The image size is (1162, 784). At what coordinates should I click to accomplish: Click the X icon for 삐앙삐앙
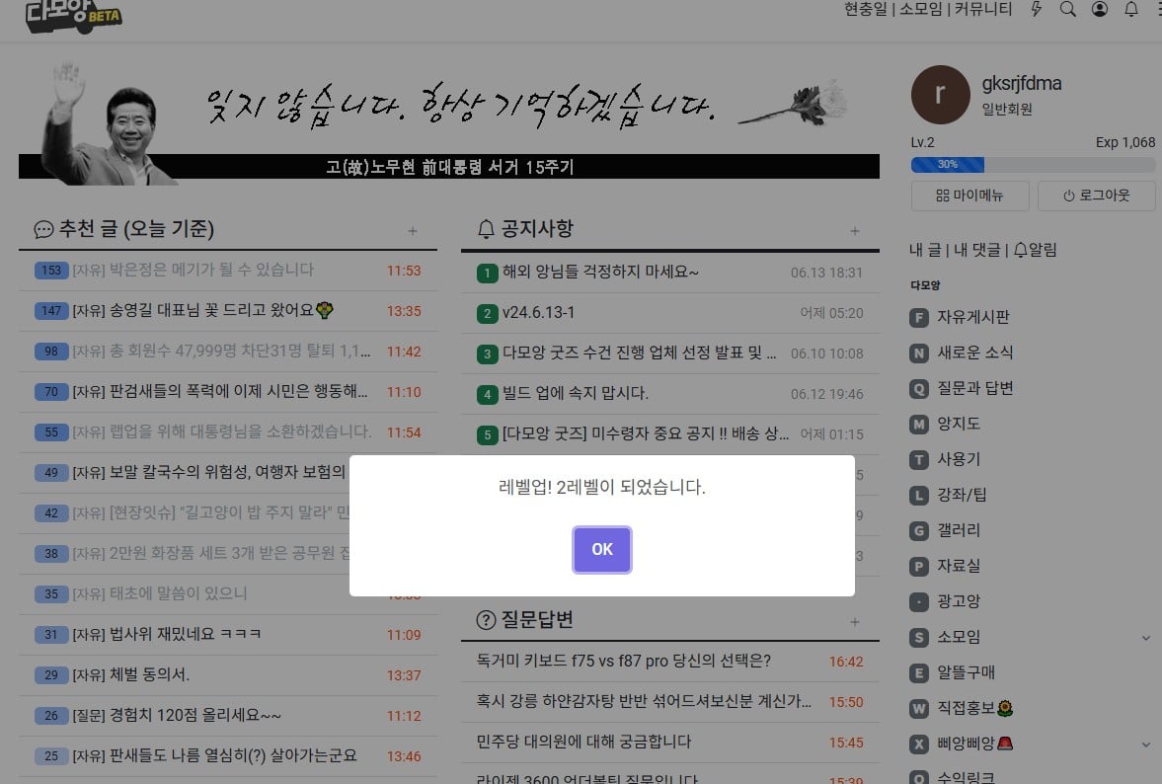[x=919, y=745]
